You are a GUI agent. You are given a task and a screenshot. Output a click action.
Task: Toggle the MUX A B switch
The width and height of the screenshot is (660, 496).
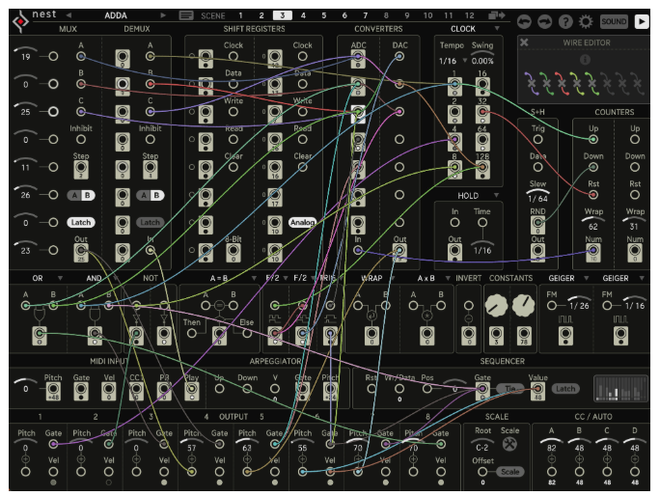[81, 195]
